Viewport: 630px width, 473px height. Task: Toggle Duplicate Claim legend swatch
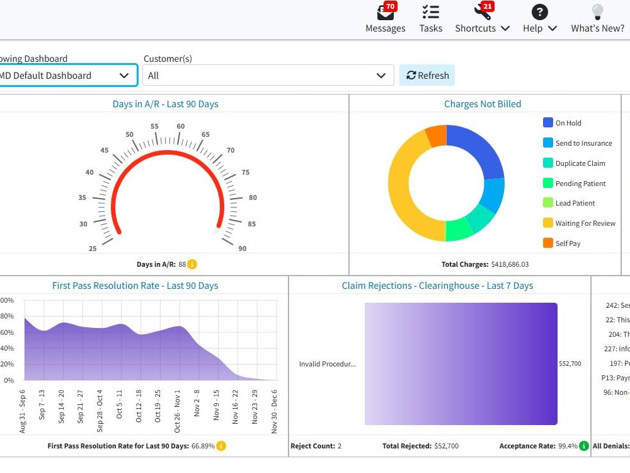click(x=547, y=163)
